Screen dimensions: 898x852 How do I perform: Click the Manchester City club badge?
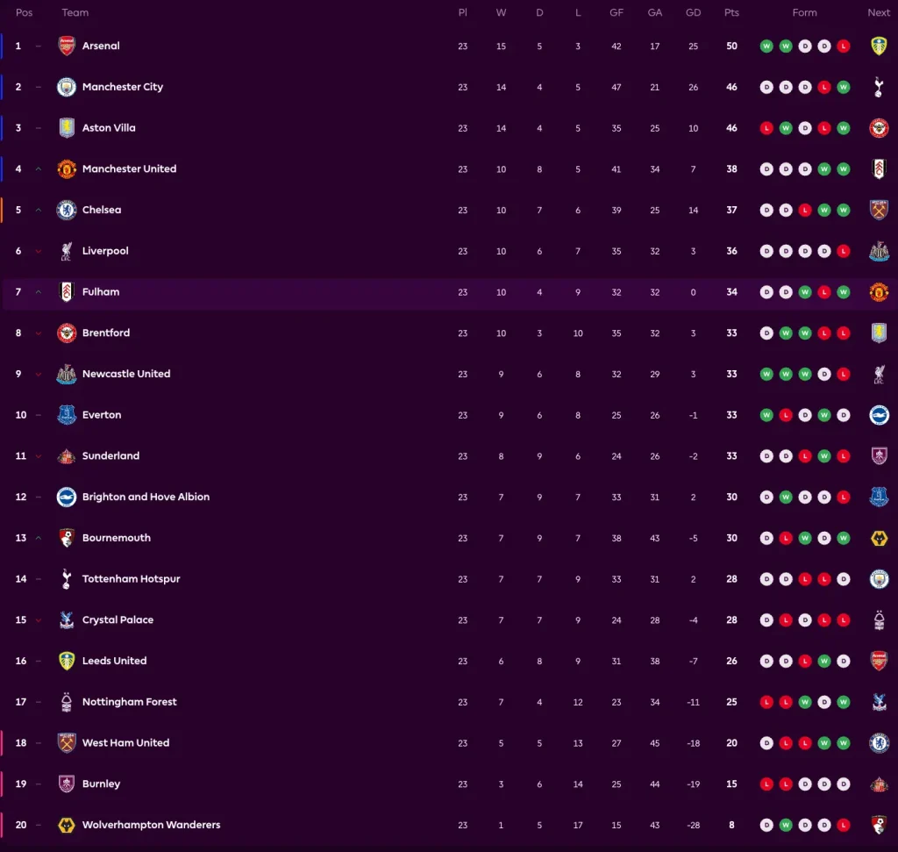[x=67, y=87]
